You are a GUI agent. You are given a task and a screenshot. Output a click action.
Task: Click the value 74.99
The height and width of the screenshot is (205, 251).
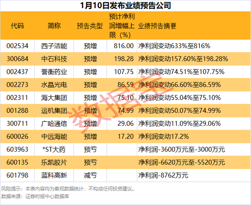point(125,111)
